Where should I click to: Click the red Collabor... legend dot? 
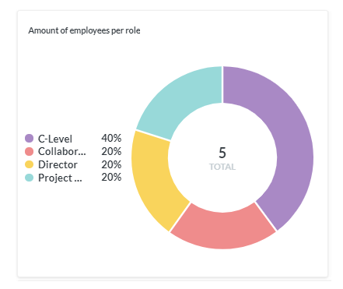coord(29,151)
